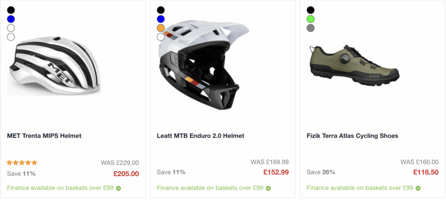The height and width of the screenshot is (200, 446).
Task: Pick off-white swatch on MET Trenta helmet
Action: [11, 28]
